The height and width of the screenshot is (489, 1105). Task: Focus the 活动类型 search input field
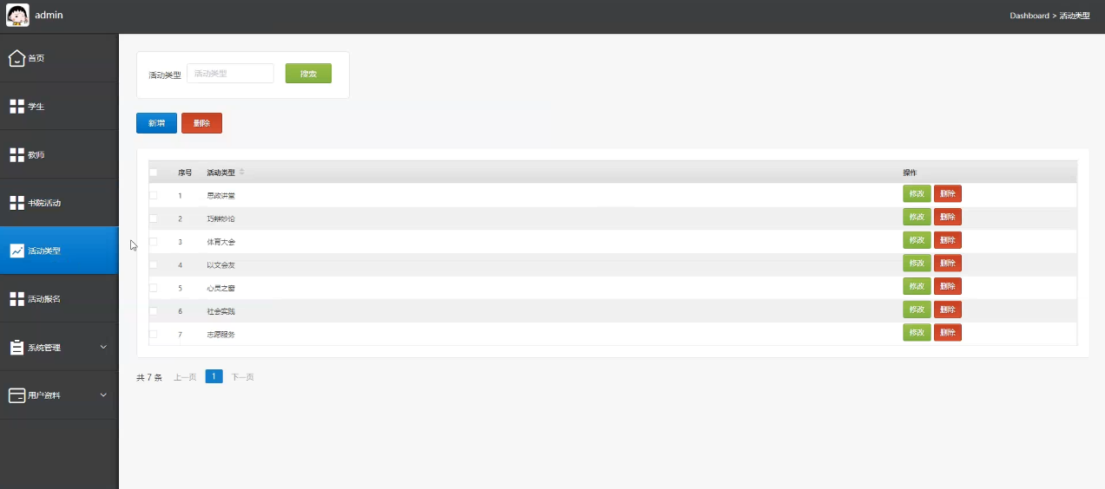(230, 74)
